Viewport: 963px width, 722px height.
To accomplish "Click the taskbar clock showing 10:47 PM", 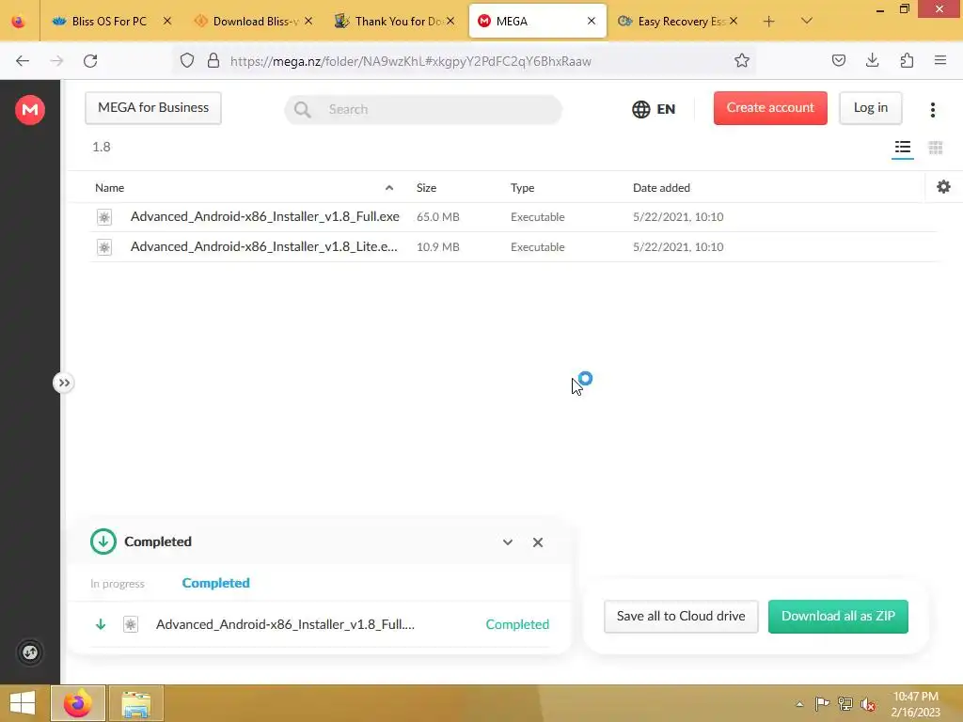I will point(915,704).
